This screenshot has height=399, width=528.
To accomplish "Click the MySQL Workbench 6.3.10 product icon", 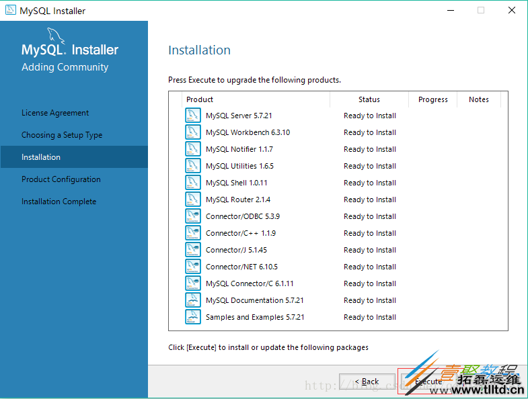I will pyautogui.click(x=193, y=132).
